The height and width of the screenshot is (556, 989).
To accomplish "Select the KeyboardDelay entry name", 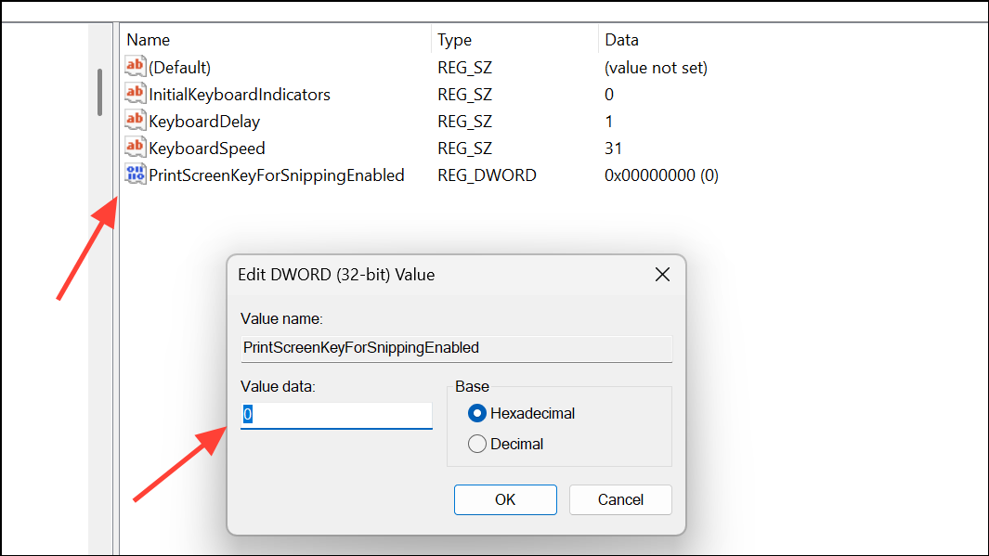I will [204, 122].
